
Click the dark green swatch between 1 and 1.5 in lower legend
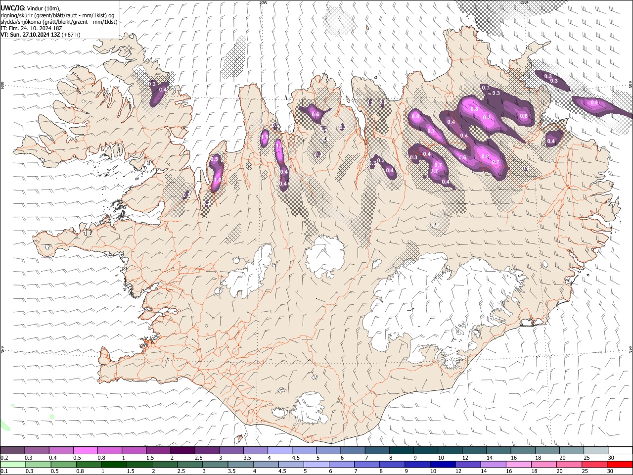click(x=114, y=464)
